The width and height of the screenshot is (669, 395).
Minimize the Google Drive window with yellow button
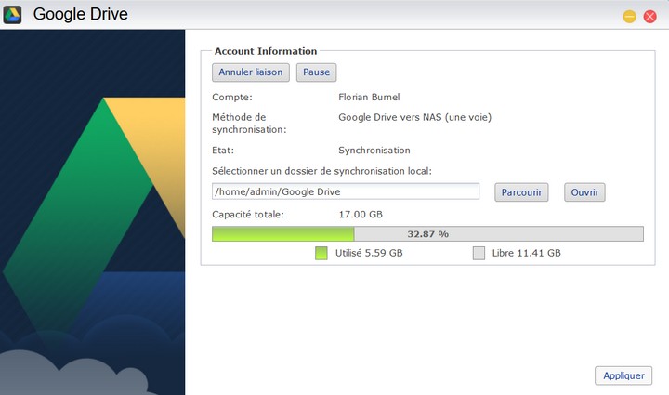(x=629, y=17)
